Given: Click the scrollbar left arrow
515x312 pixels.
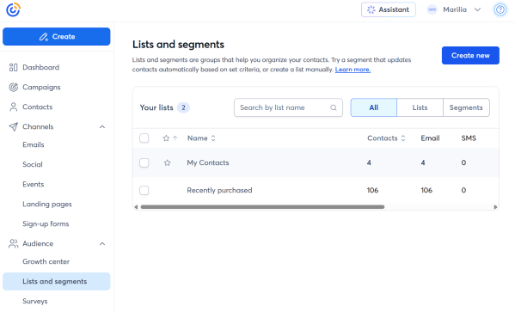Looking at the screenshot, I should coord(136,207).
